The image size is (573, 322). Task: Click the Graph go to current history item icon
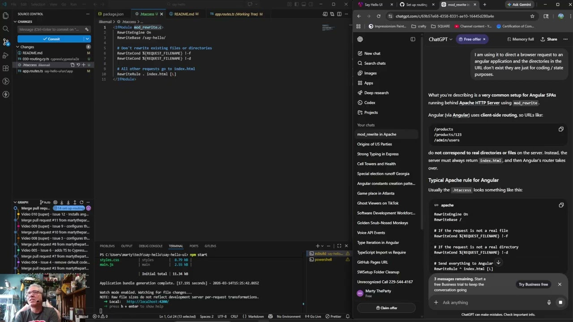[56, 202]
